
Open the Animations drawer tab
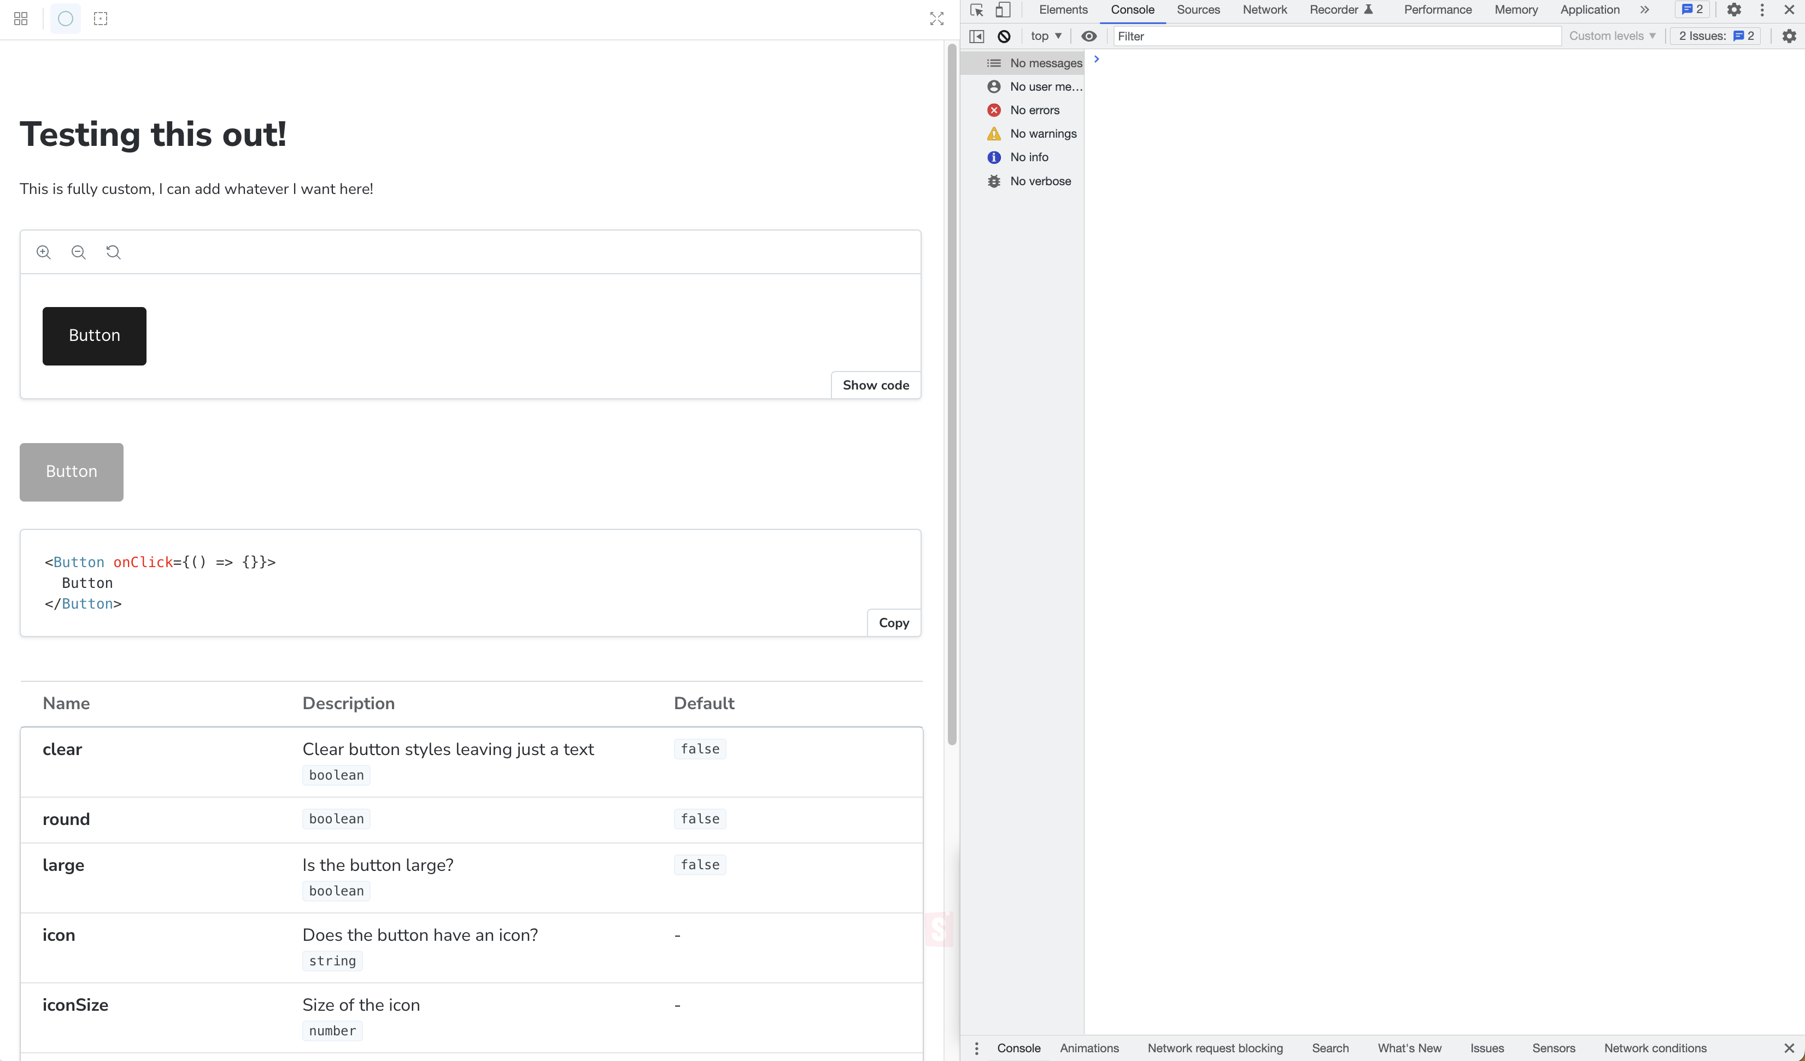click(x=1089, y=1048)
